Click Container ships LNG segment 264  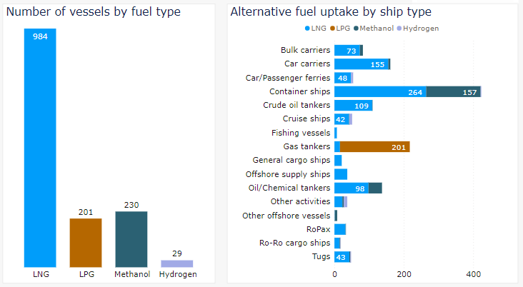pyautogui.click(x=379, y=91)
